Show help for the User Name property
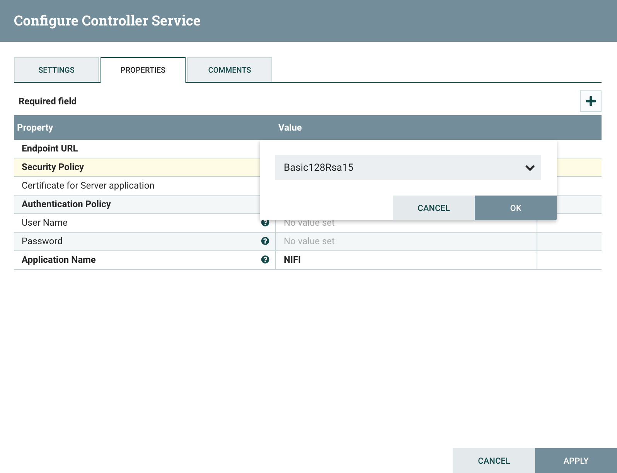 coord(265,223)
